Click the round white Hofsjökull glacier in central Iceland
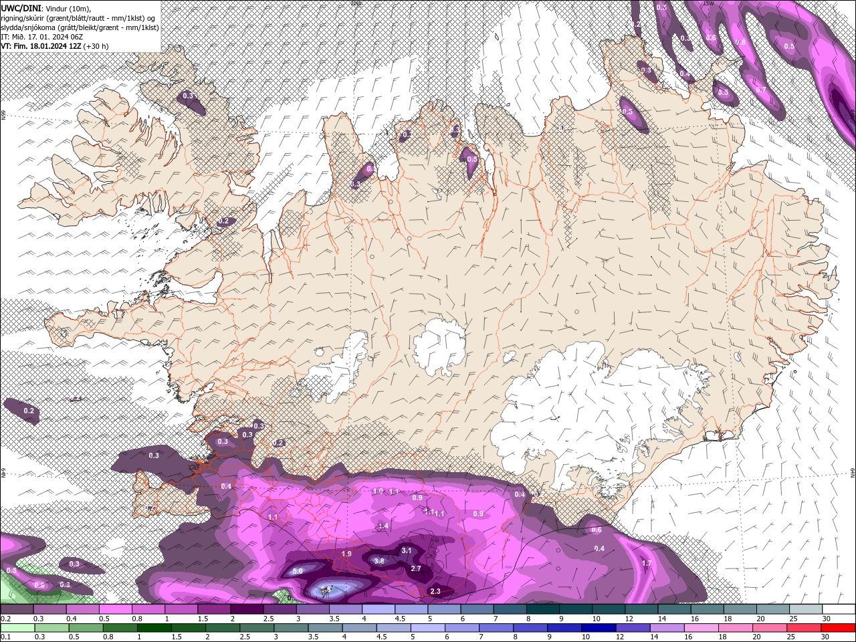Viewport: 856px width, 642px height. click(439, 346)
